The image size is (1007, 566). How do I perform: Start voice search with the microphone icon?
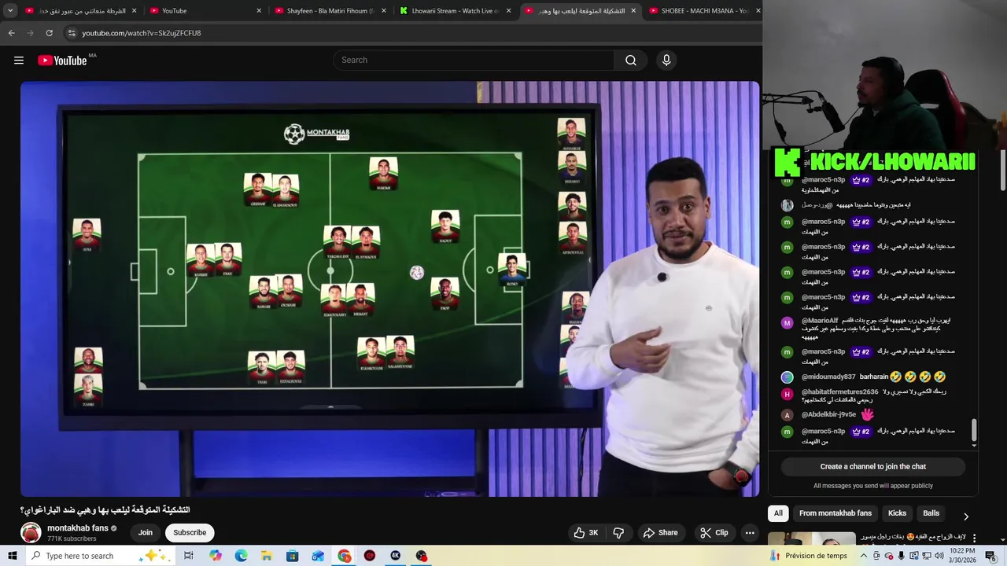click(x=666, y=61)
